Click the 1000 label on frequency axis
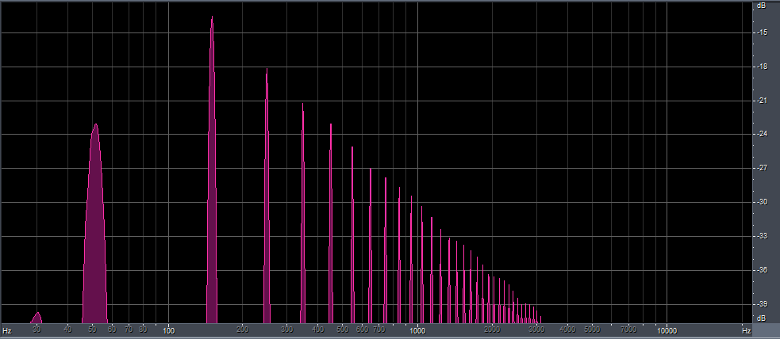Viewport: 780px width, 339px height. pyautogui.click(x=417, y=330)
